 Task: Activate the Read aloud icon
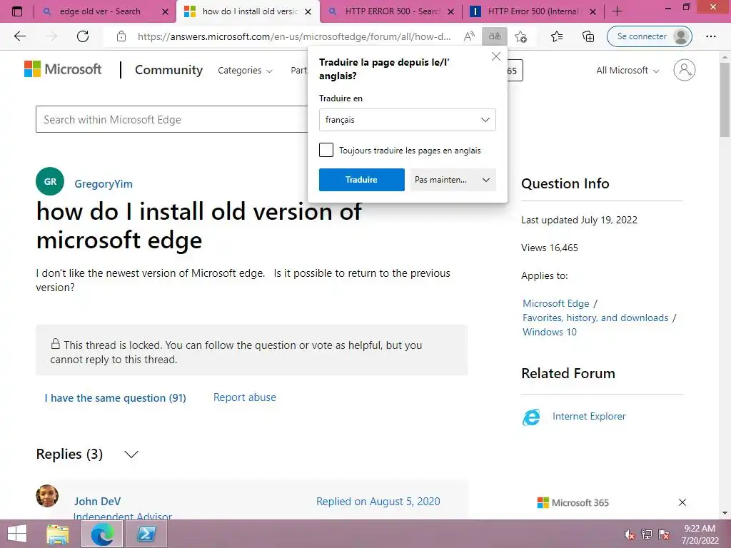pos(470,36)
